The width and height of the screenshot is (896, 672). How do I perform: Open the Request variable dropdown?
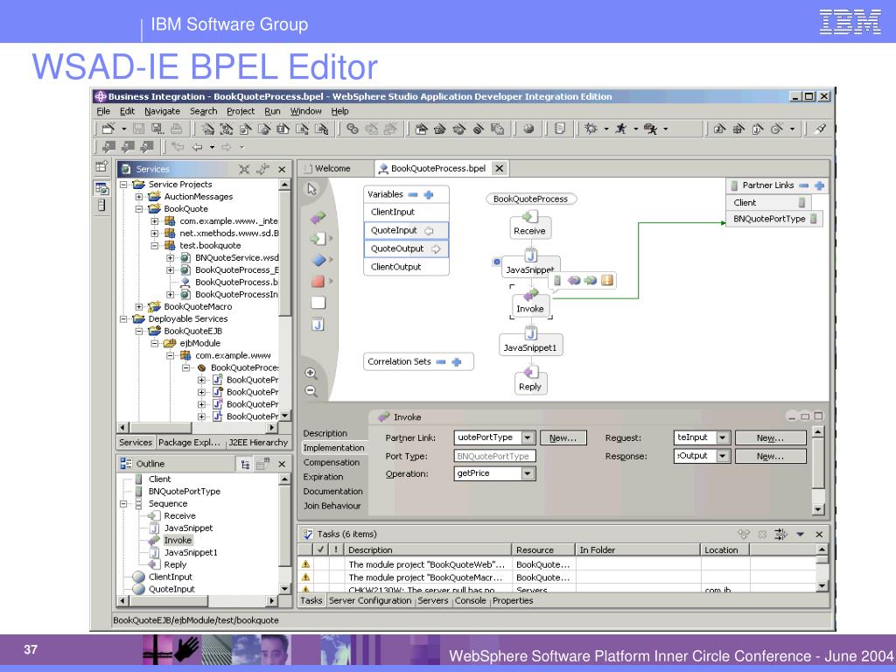(x=723, y=437)
